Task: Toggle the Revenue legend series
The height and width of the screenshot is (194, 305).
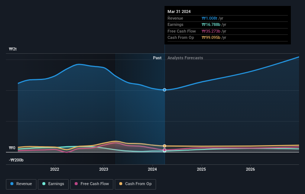Action: coord(21,184)
